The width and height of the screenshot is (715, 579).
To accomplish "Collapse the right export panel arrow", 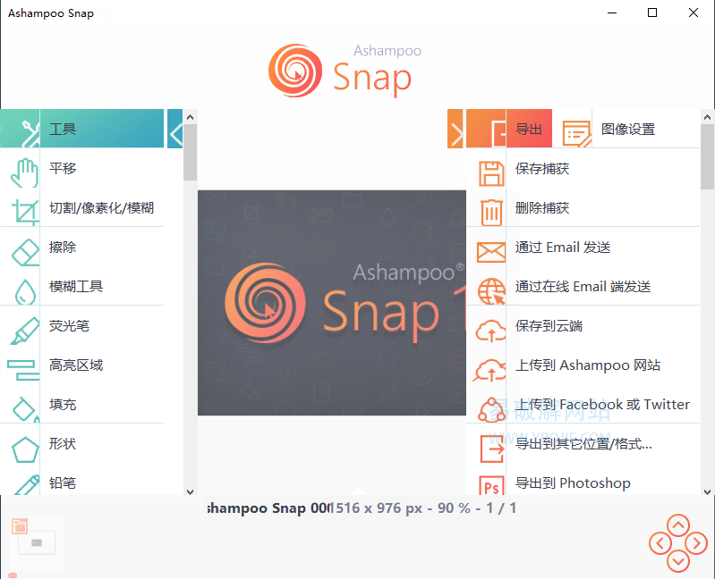I will click(455, 129).
